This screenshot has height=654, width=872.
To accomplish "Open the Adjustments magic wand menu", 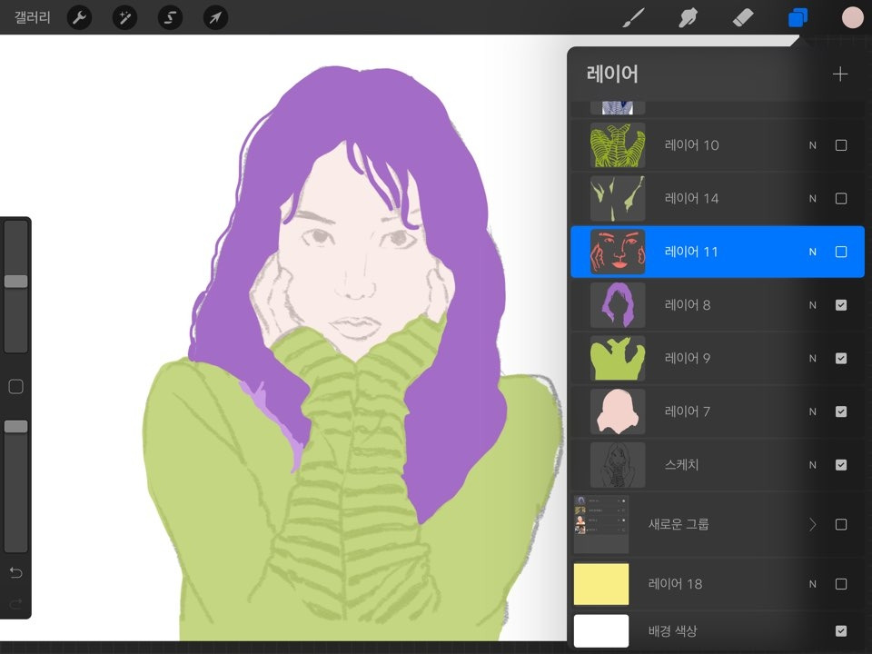I will [x=124, y=17].
